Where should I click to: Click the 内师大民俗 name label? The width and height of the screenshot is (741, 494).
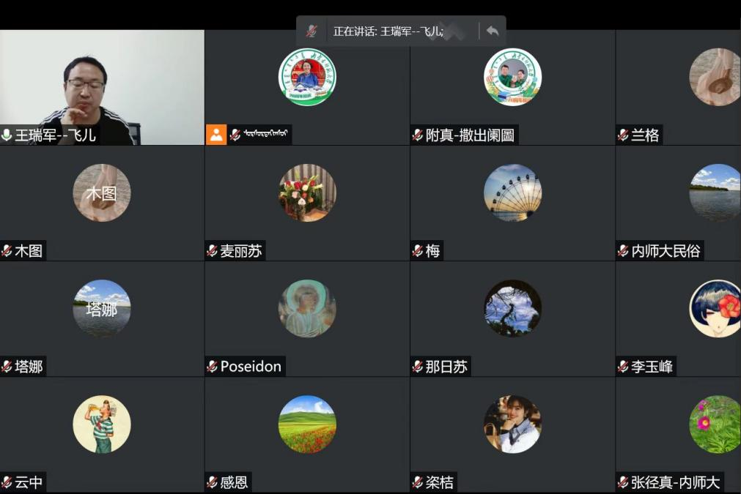(666, 251)
